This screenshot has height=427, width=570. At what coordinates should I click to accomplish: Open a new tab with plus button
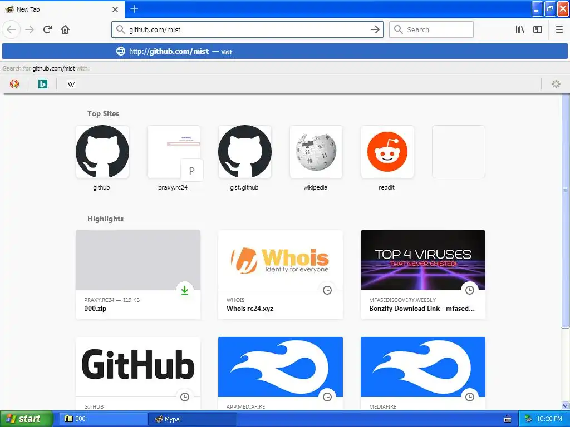134,9
